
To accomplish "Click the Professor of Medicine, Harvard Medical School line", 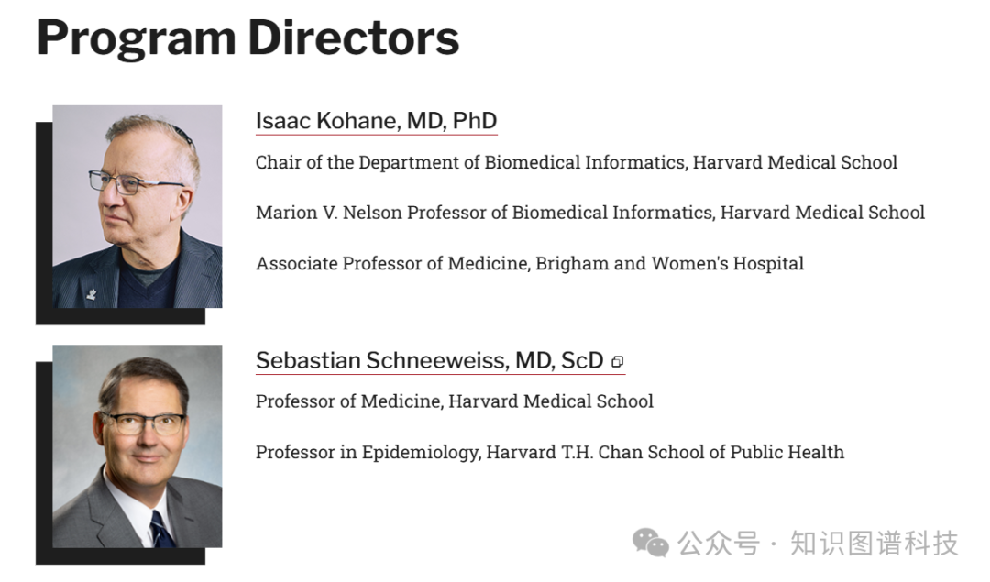I will tap(454, 401).
